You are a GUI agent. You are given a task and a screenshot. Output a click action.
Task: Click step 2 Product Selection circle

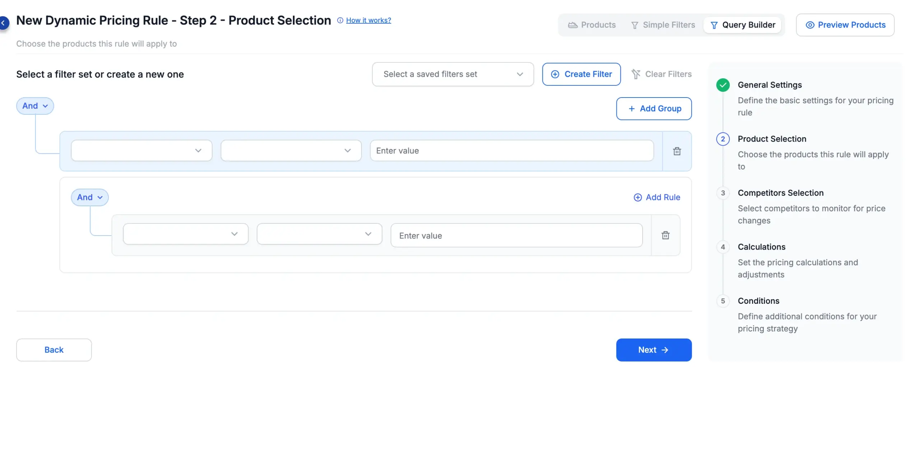click(723, 139)
